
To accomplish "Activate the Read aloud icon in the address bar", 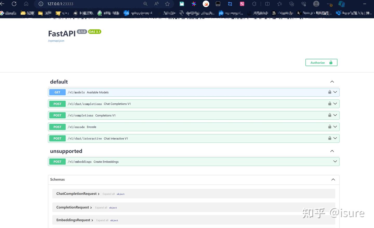I will click(x=156, y=4).
